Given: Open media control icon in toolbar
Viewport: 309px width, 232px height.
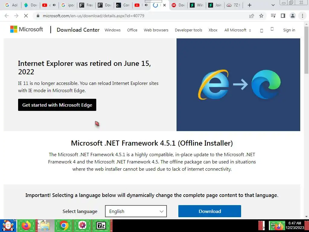Looking at the screenshot, I should 273,16.
